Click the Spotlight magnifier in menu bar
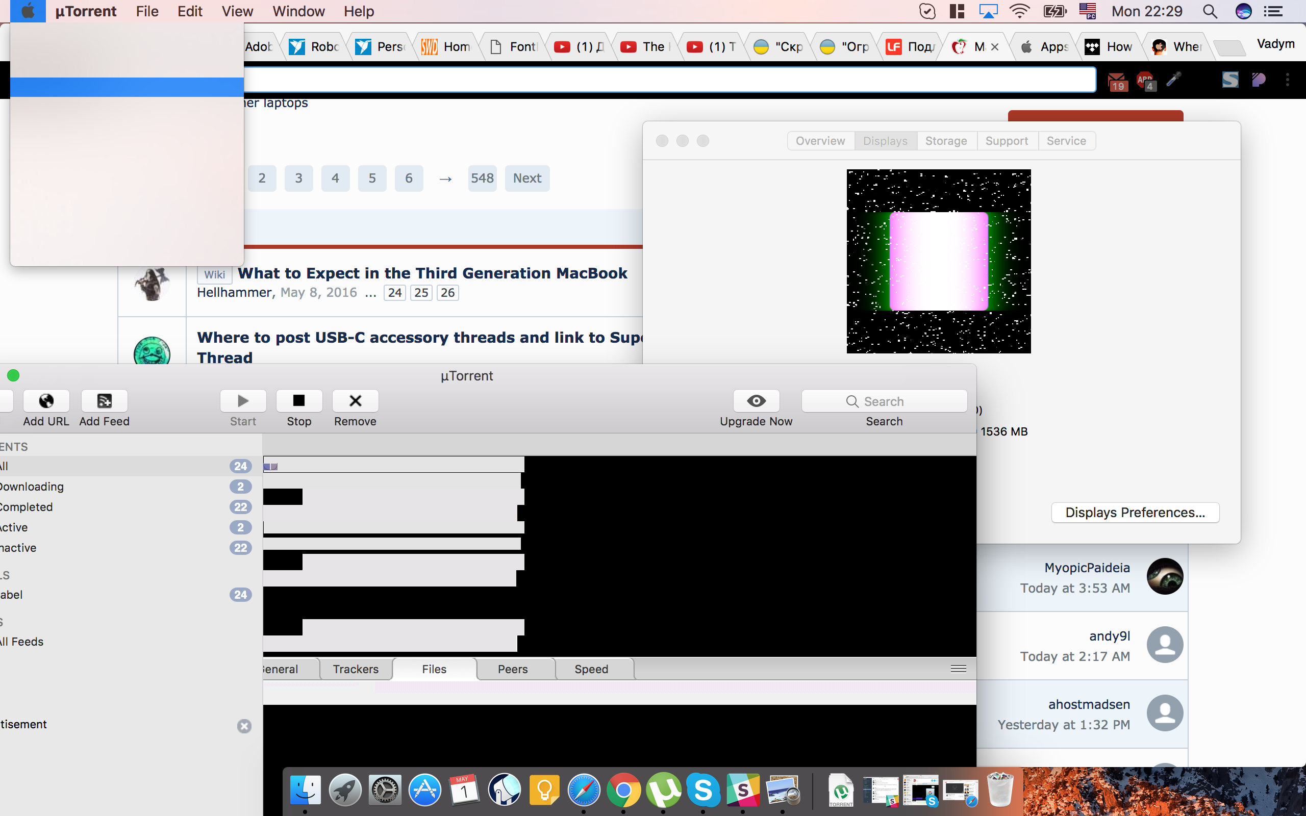This screenshot has width=1306, height=816. click(1210, 11)
